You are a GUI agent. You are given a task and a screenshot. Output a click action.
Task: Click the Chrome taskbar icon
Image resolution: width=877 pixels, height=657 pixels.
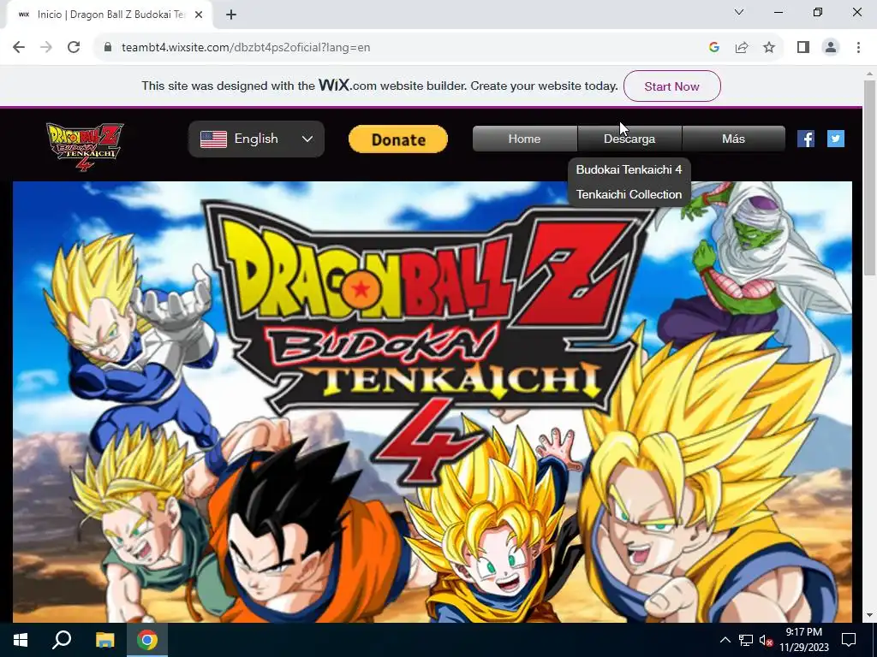147,640
